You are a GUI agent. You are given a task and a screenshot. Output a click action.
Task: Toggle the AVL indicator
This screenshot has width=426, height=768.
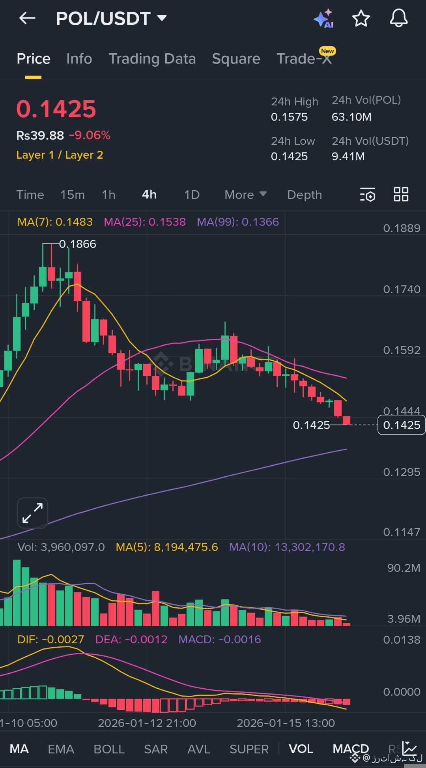(x=199, y=749)
